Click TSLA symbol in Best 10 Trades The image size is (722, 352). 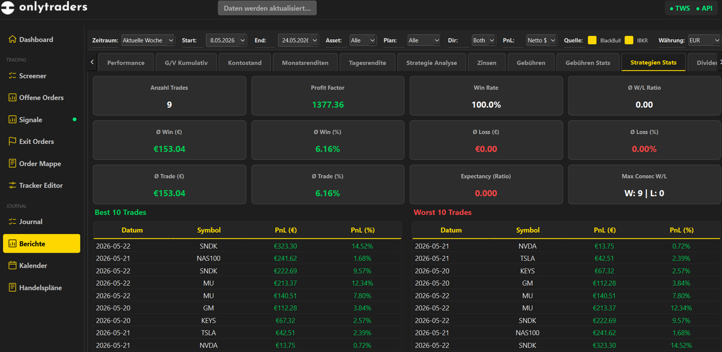[209, 333]
